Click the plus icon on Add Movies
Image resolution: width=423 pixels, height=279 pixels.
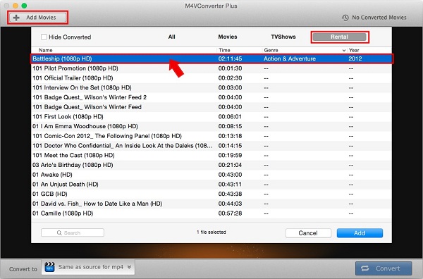[16, 18]
